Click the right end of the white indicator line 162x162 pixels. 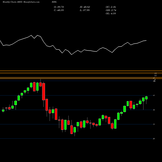click(x=146, y=40)
